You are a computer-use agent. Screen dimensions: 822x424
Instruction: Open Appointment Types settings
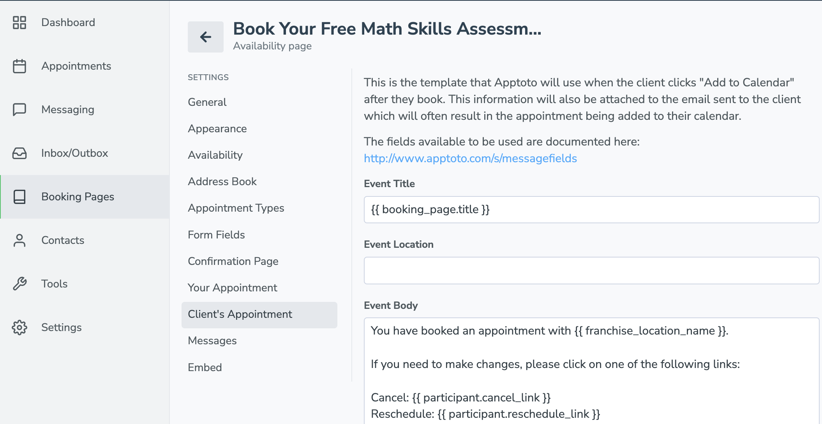tap(236, 208)
